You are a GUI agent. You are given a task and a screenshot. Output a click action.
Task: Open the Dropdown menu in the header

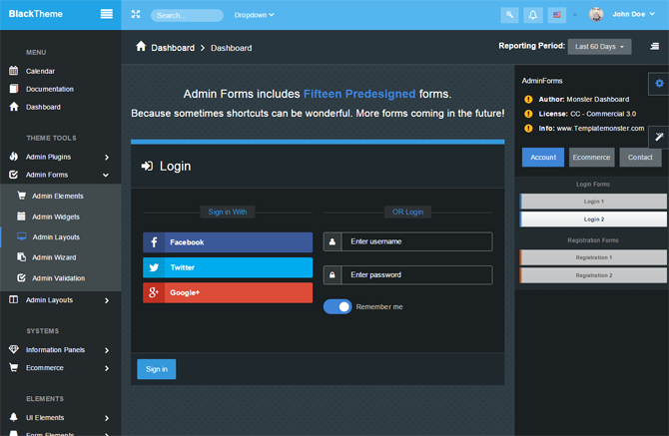pos(254,15)
